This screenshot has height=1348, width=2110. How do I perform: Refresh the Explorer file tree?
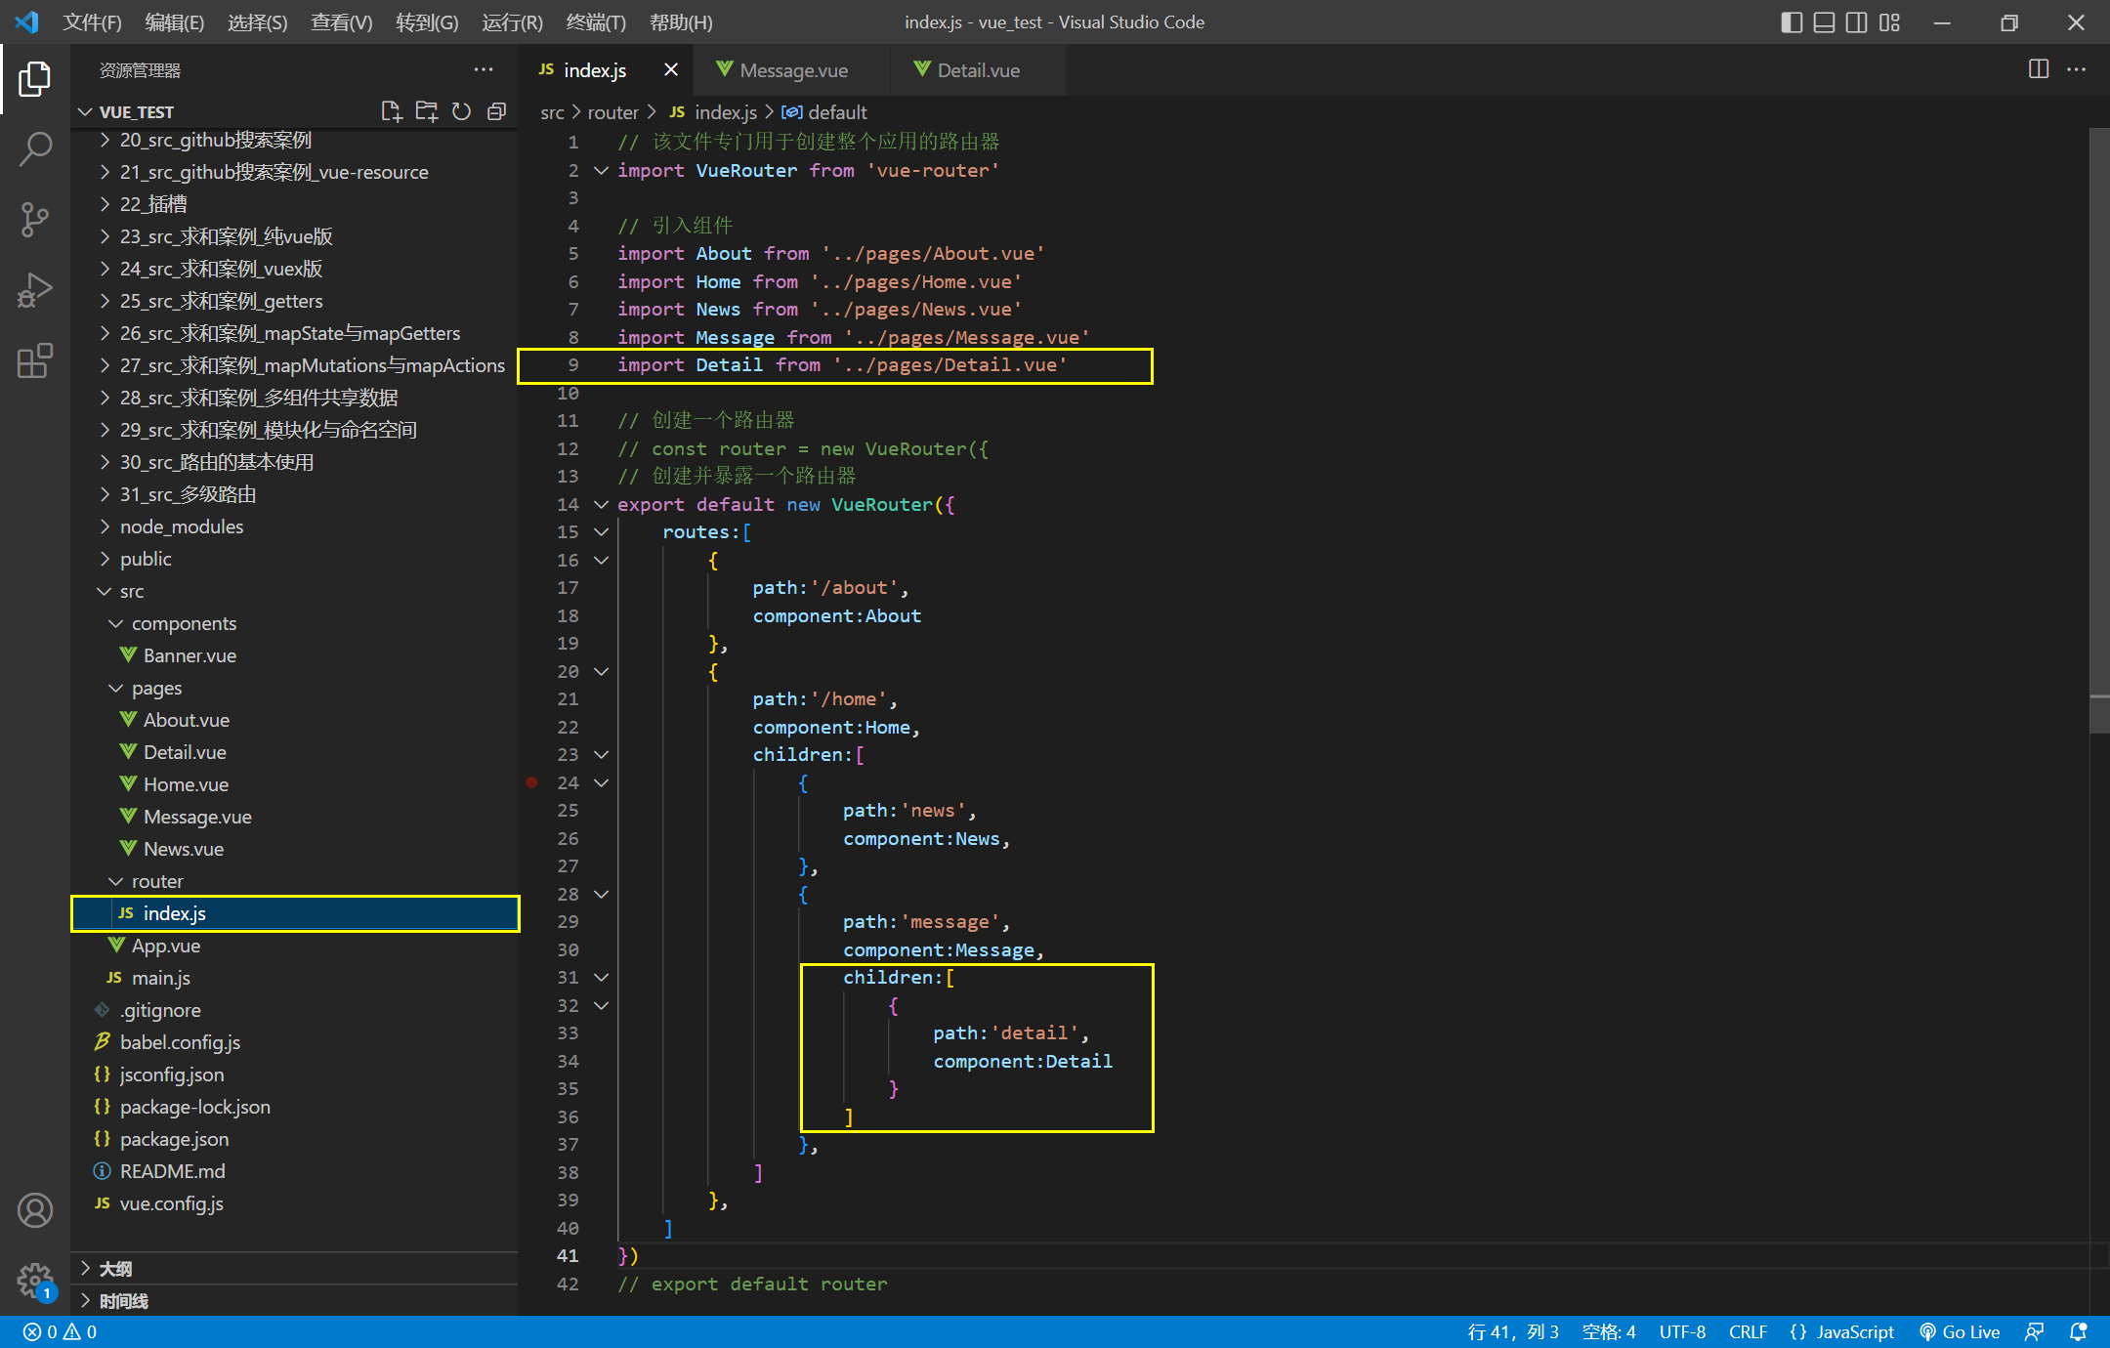[461, 111]
